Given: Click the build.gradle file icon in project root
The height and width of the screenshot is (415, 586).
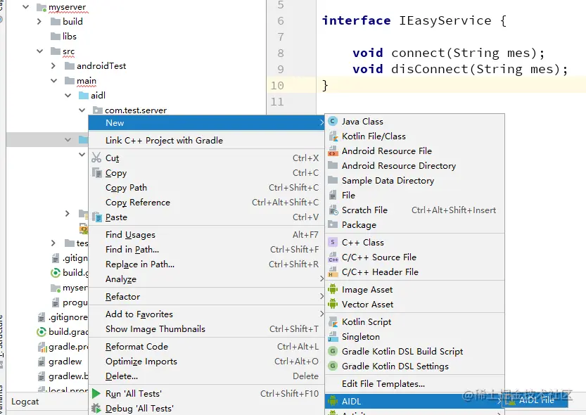Looking at the screenshot, I should [x=41, y=332].
